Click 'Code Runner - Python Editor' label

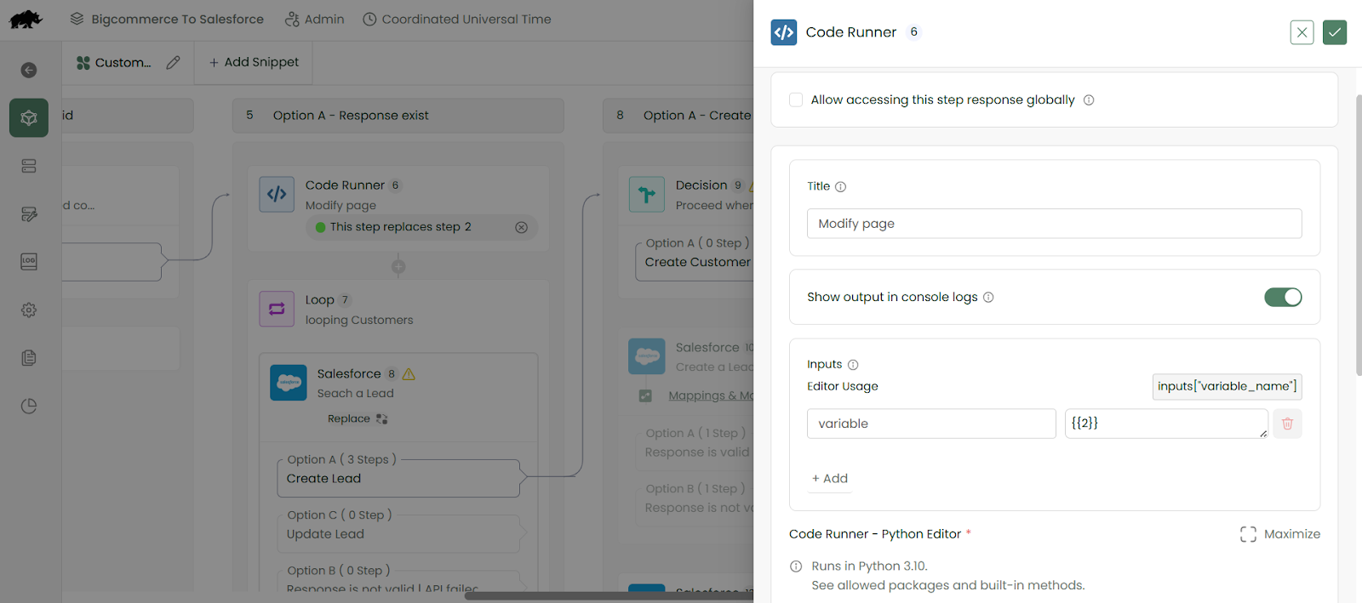pos(875,534)
